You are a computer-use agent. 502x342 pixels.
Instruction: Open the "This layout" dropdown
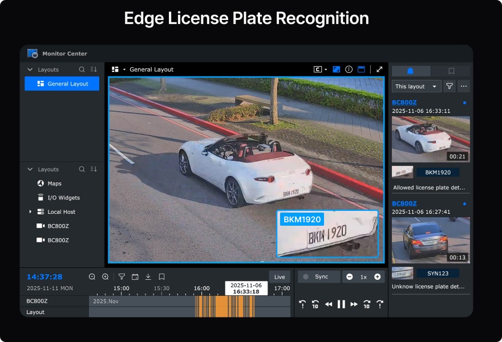click(416, 87)
